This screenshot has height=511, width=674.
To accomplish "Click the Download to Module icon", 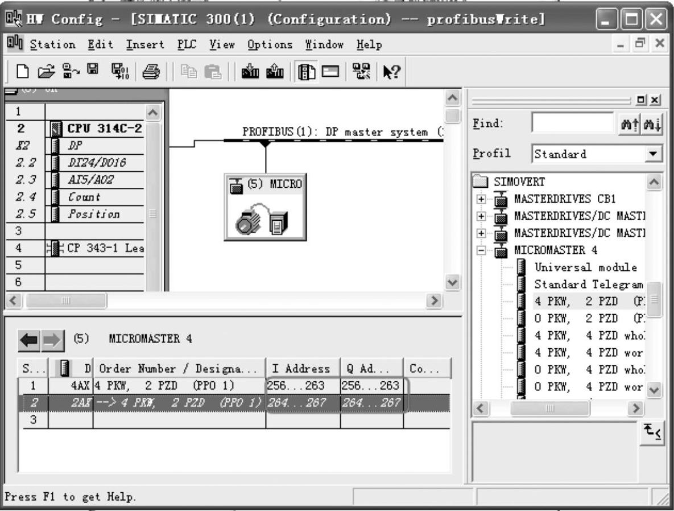I will click(251, 72).
